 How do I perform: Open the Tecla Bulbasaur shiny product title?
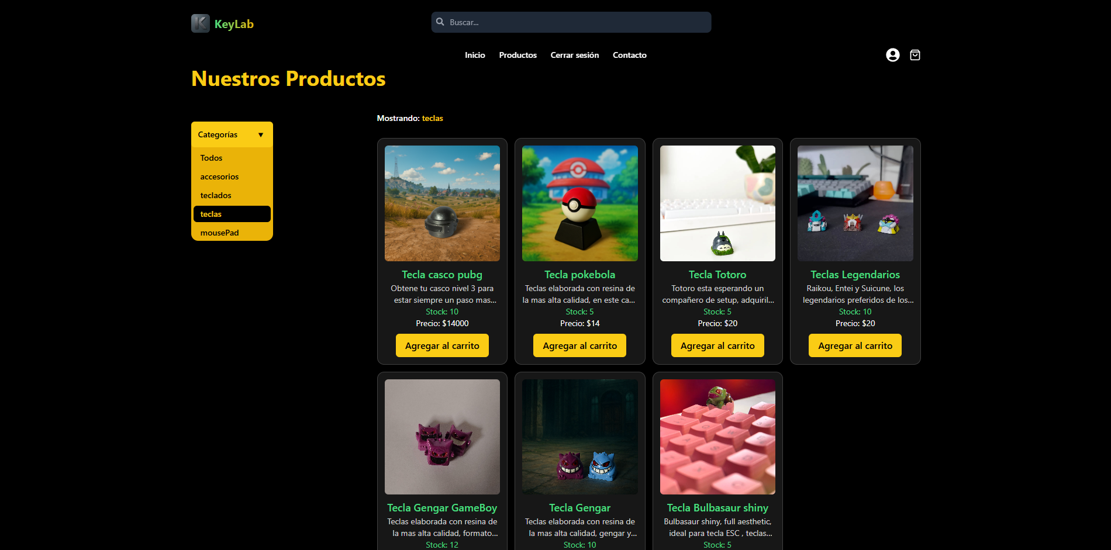coord(717,508)
